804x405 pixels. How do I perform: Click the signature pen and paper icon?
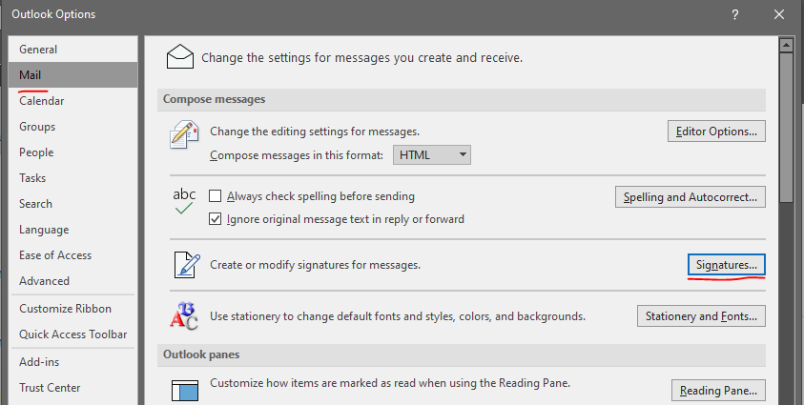(x=184, y=264)
